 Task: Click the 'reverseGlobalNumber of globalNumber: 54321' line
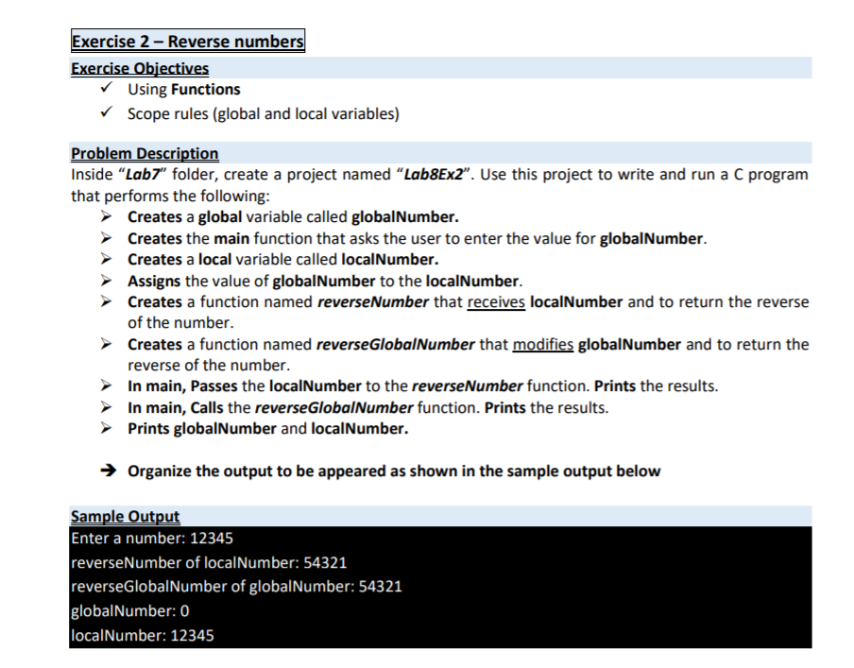pyautogui.click(x=236, y=586)
